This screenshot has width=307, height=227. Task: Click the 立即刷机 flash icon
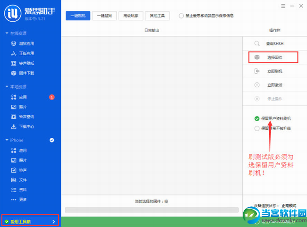pos(257,71)
